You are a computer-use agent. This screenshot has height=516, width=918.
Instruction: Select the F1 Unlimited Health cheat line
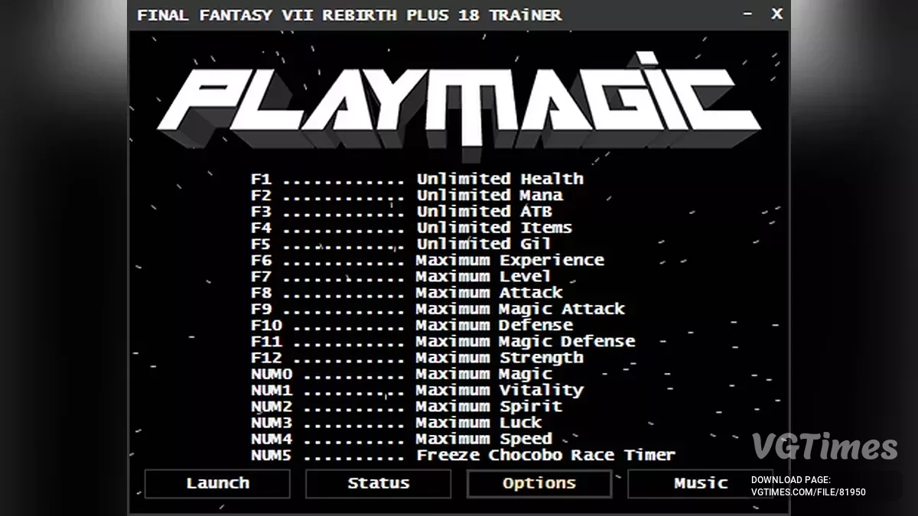click(417, 179)
